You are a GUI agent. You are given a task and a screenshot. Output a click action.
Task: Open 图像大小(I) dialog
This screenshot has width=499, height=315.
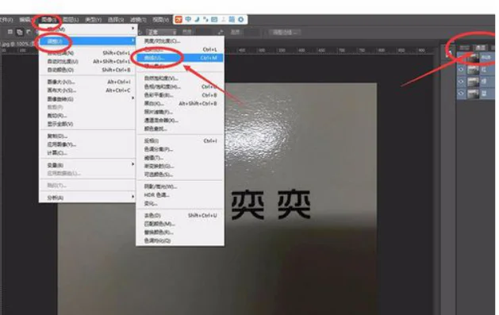88,82
